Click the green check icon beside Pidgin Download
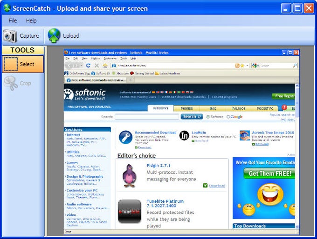Screen dimensions: 317x239 click(205, 186)
